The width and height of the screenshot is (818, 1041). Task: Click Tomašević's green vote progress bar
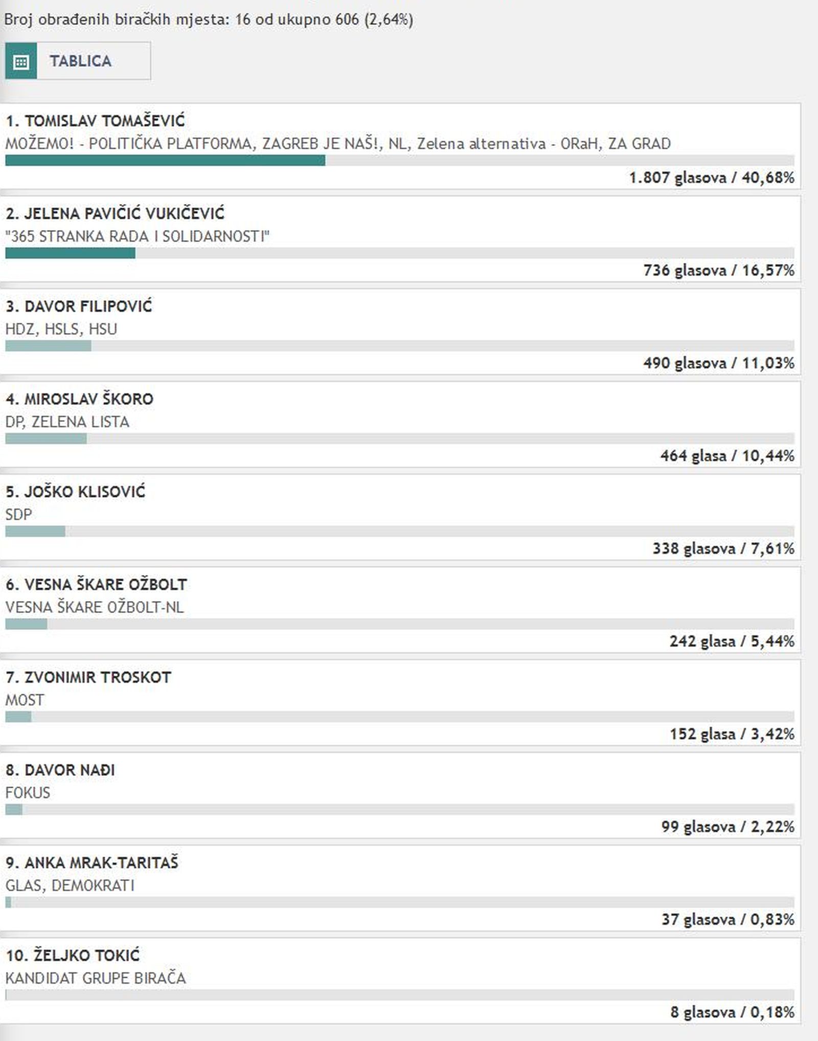(x=165, y=161)
